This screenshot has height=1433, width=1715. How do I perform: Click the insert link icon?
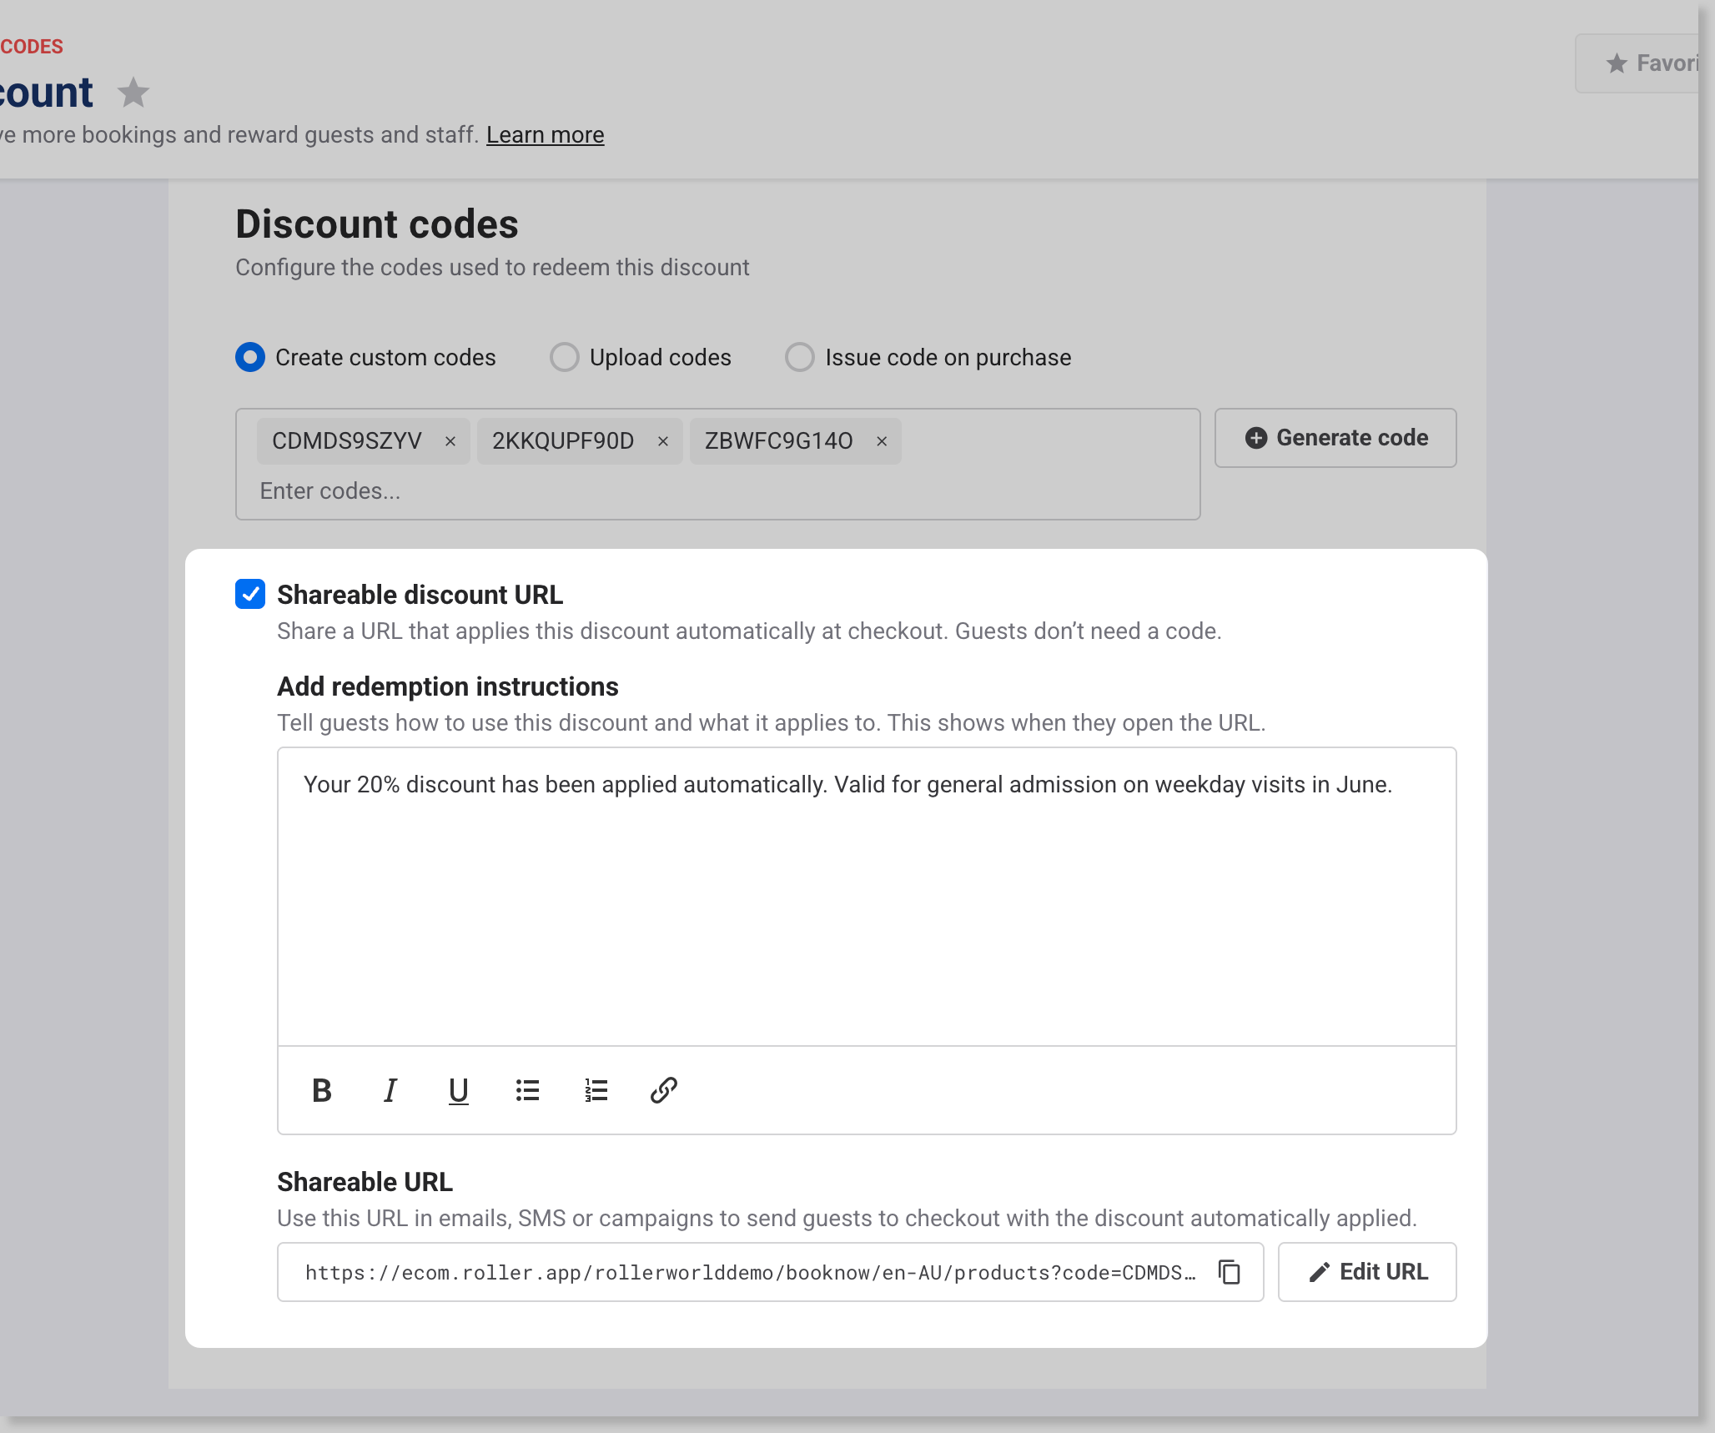(x=663, y=1090)
